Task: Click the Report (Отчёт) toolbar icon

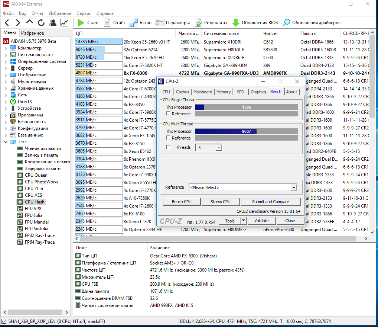Action: (107, 23)
